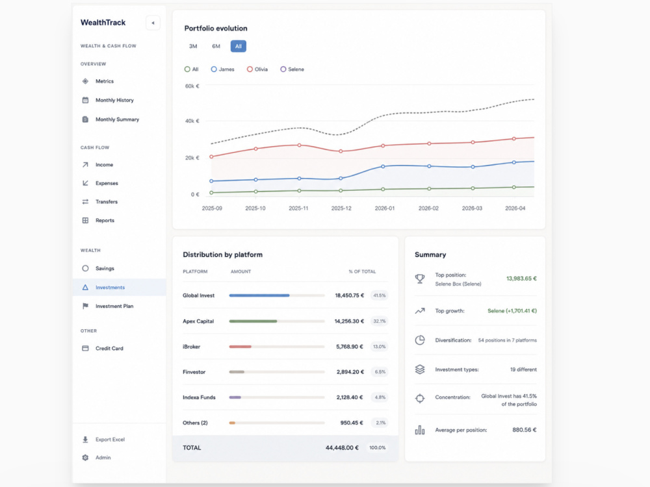Viewport: 650px width, 487px height.
Task: Click the Investment Plan flag icon
Action: tap(85, 306)
